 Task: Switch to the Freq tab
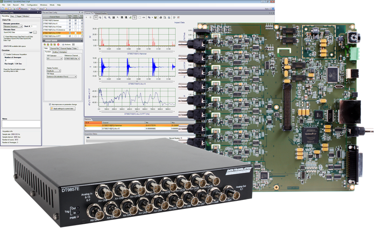click(13, 16)
